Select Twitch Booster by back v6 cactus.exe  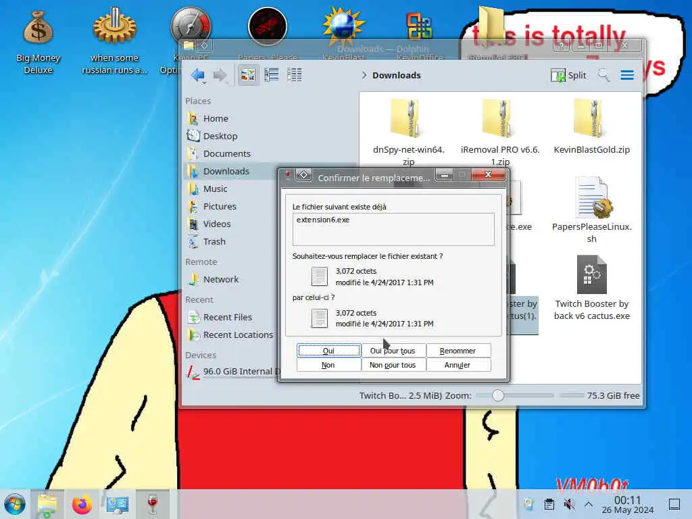[591, 288]
